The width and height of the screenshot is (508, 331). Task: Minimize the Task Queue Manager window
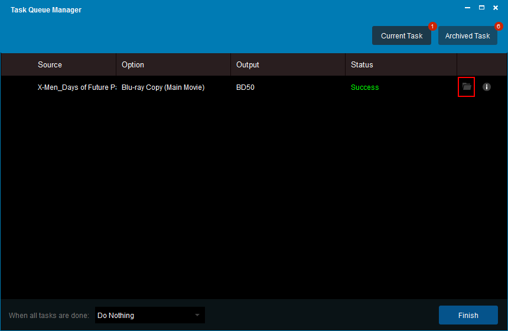[468, 8]
